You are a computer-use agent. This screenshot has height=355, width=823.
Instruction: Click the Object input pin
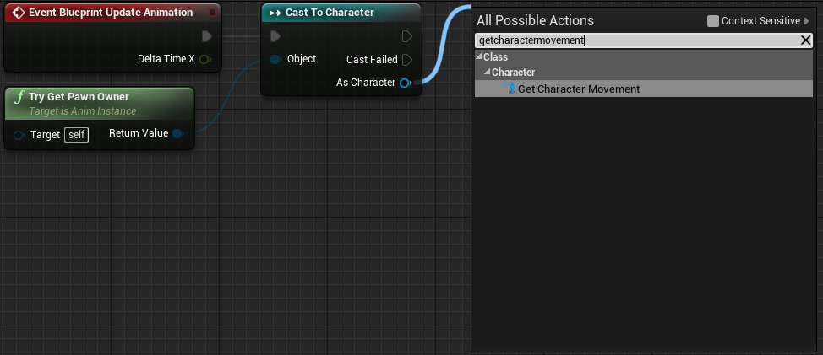click(x=276, y=60)
